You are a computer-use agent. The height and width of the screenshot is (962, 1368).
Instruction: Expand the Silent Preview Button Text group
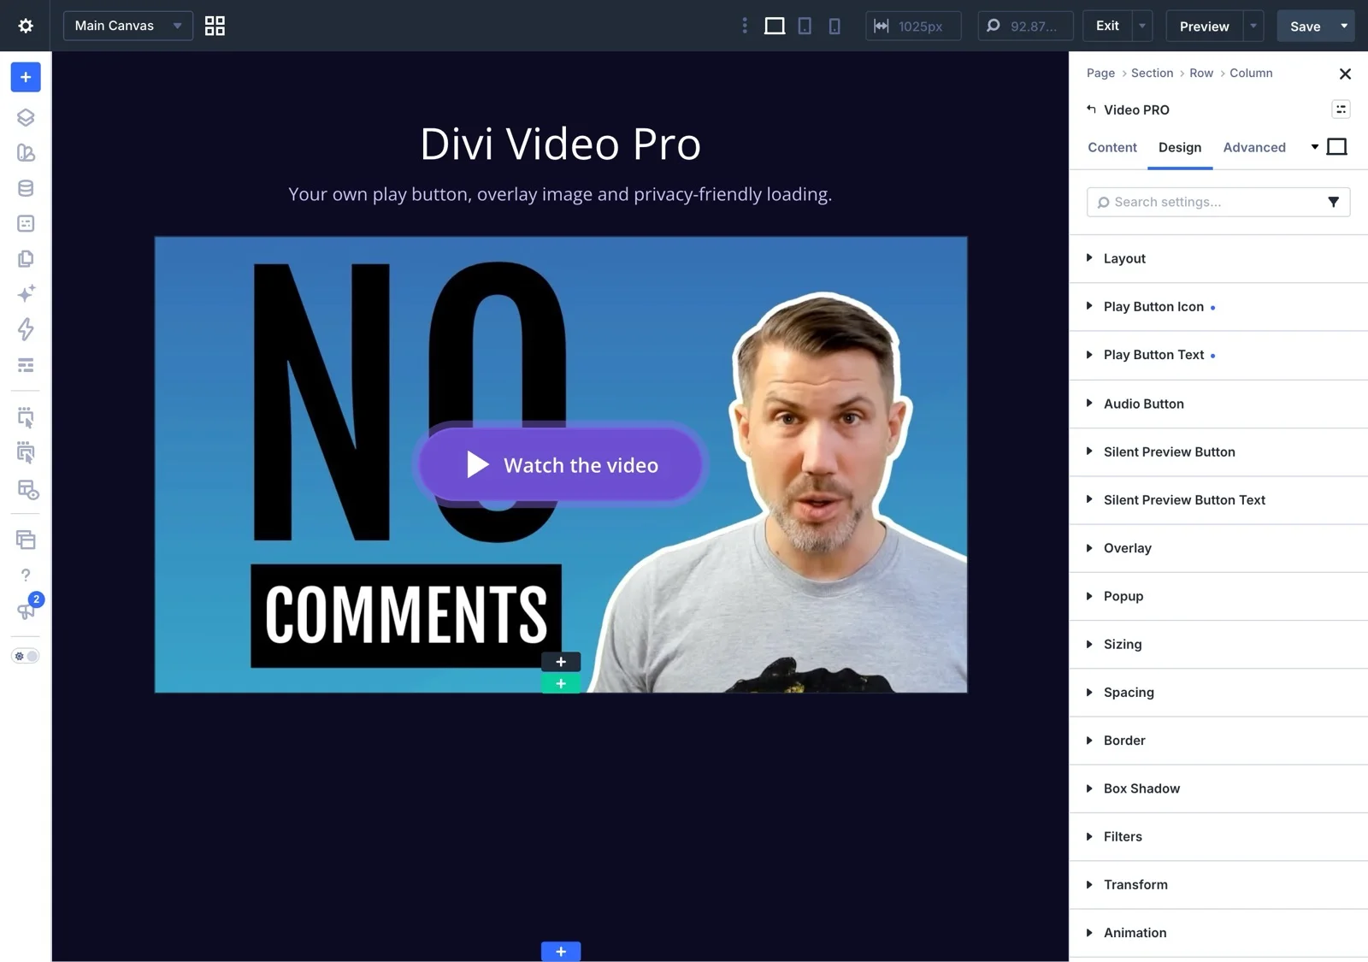(1218, 500)
